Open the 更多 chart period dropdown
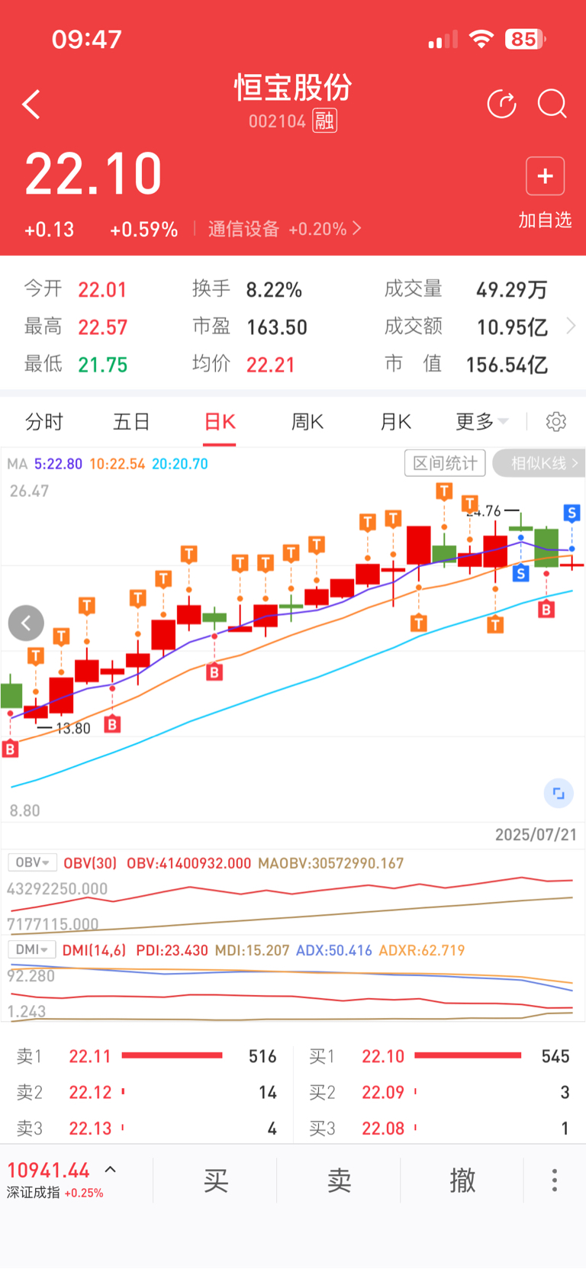Image resolution: width=586 pixels, height=1269 pixels. point(481,421)
